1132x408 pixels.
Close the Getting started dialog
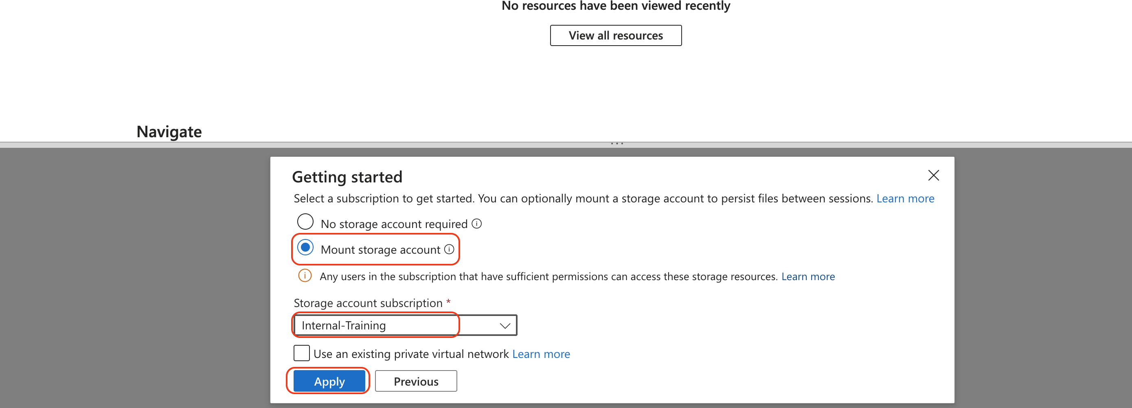tap(933, 175)
